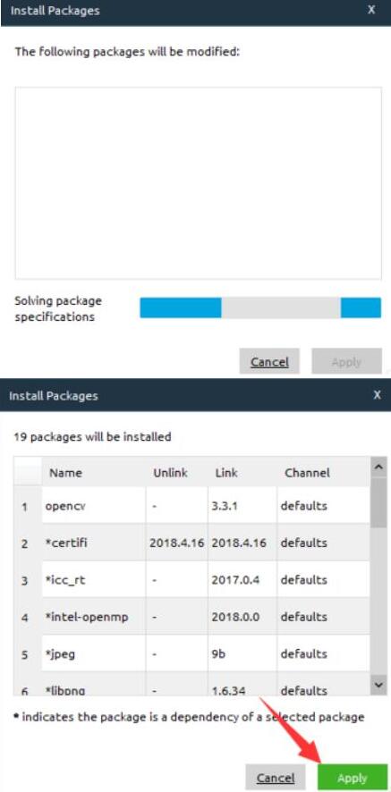The image size is (391, 792).
Task: Cancel the 19 packages installation
Action: 276,778
